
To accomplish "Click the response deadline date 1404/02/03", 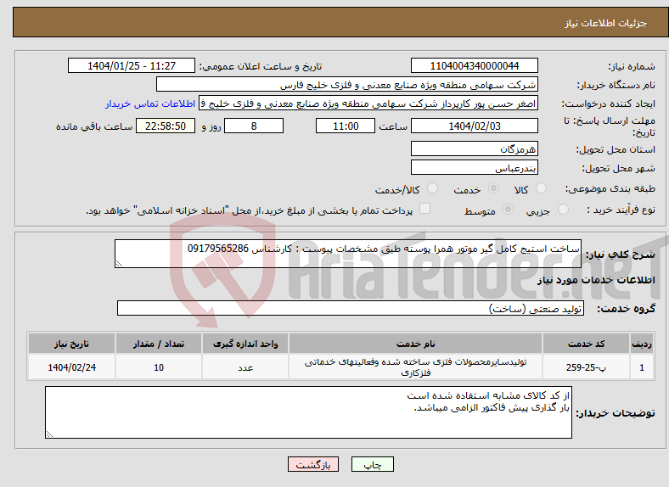I will [x=474, y=126].
